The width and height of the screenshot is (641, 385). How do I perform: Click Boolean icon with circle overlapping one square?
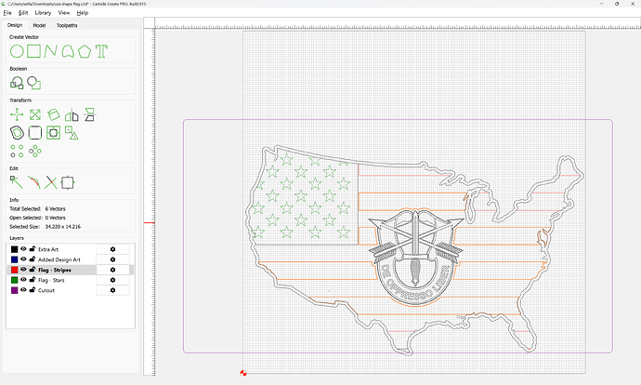point(34,83)
